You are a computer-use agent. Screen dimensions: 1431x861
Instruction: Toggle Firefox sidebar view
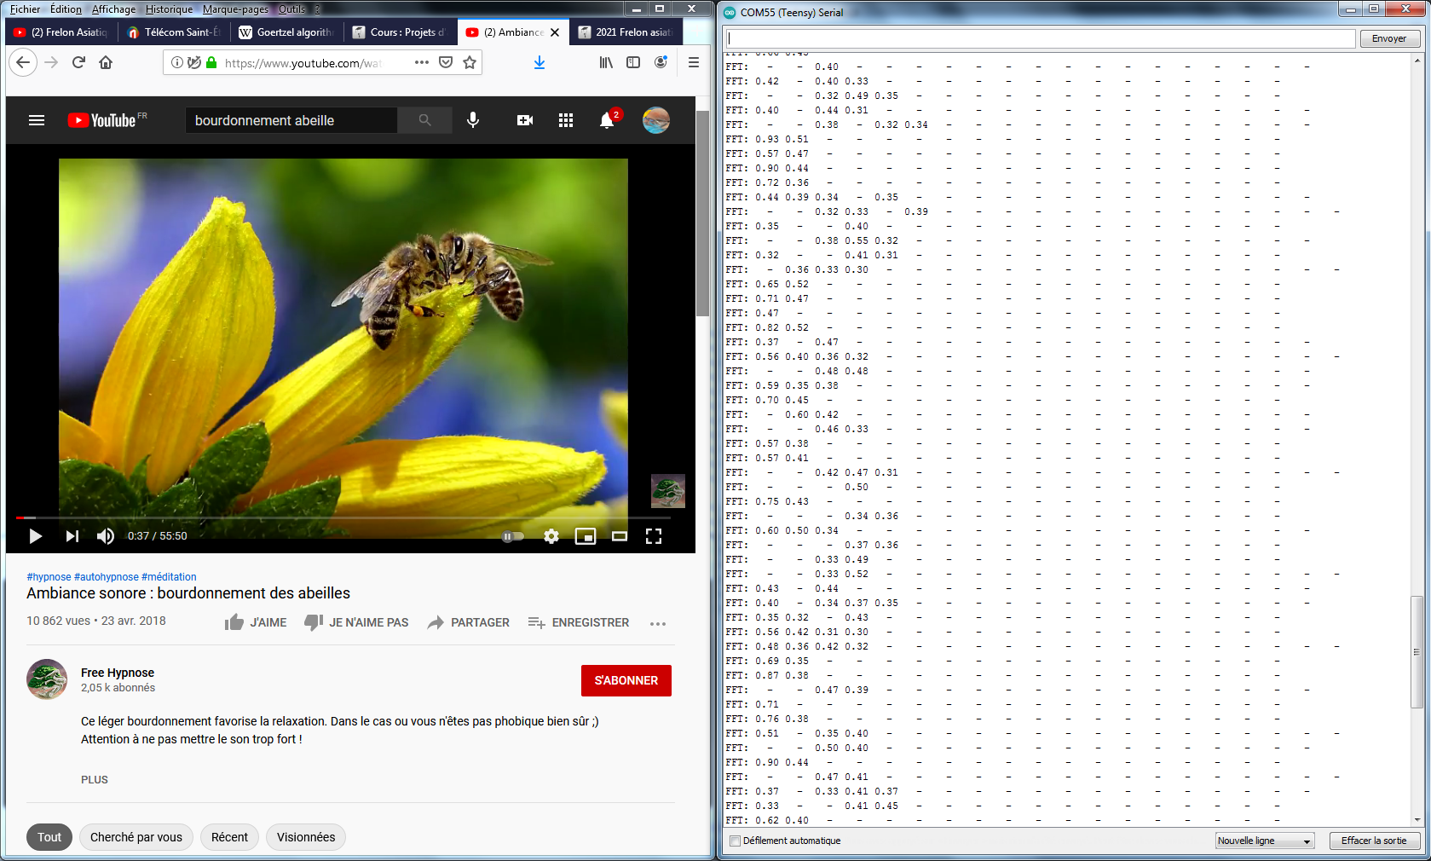[x=633, y=62]
